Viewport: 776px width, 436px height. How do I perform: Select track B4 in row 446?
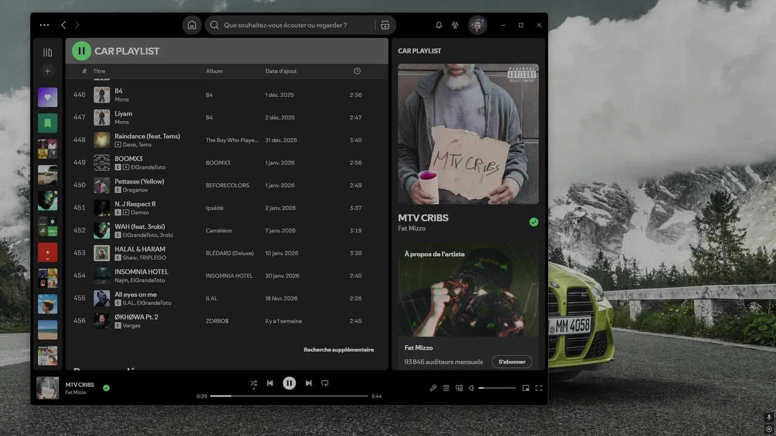tap(227, 94)
